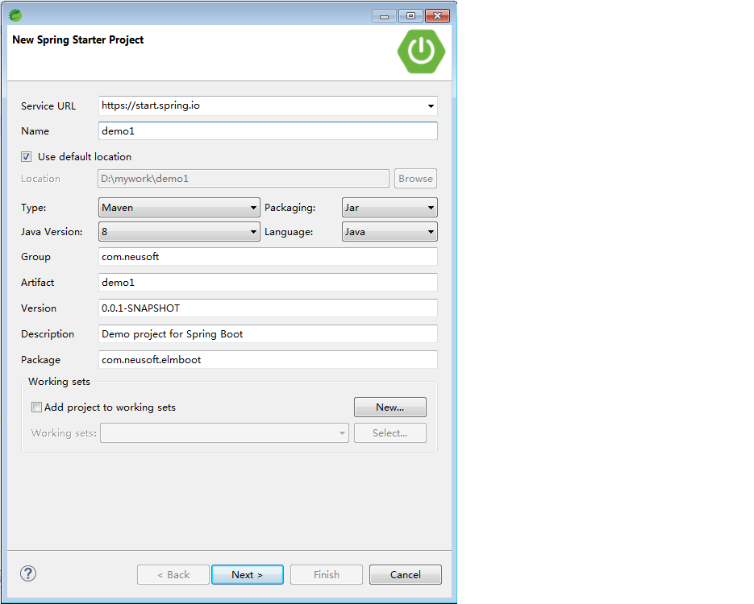
Task: Close the dialog with red X
Action: pyautogui.click(x=438, y=16)
